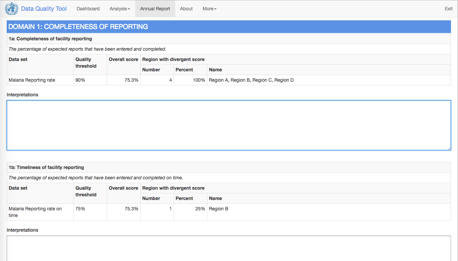
Task: Click the 25% percent value in the timeliness table
Action: coord(200,209)
